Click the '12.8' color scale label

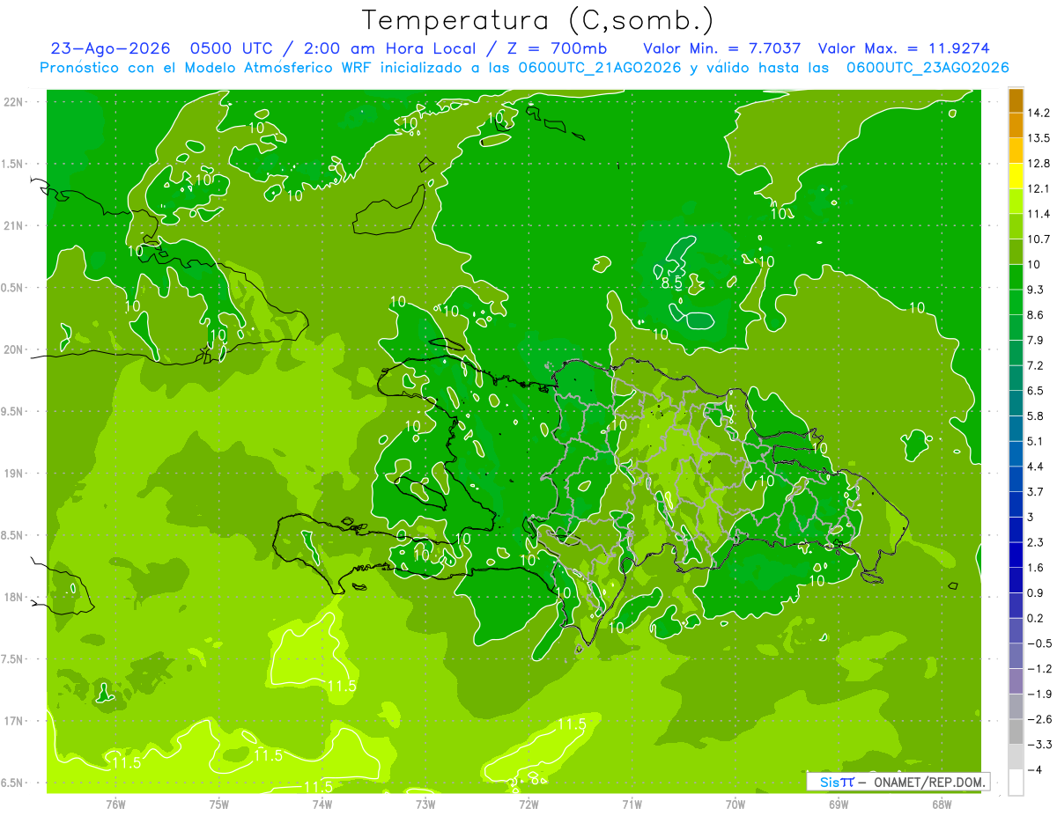(x=1039, y=163)
